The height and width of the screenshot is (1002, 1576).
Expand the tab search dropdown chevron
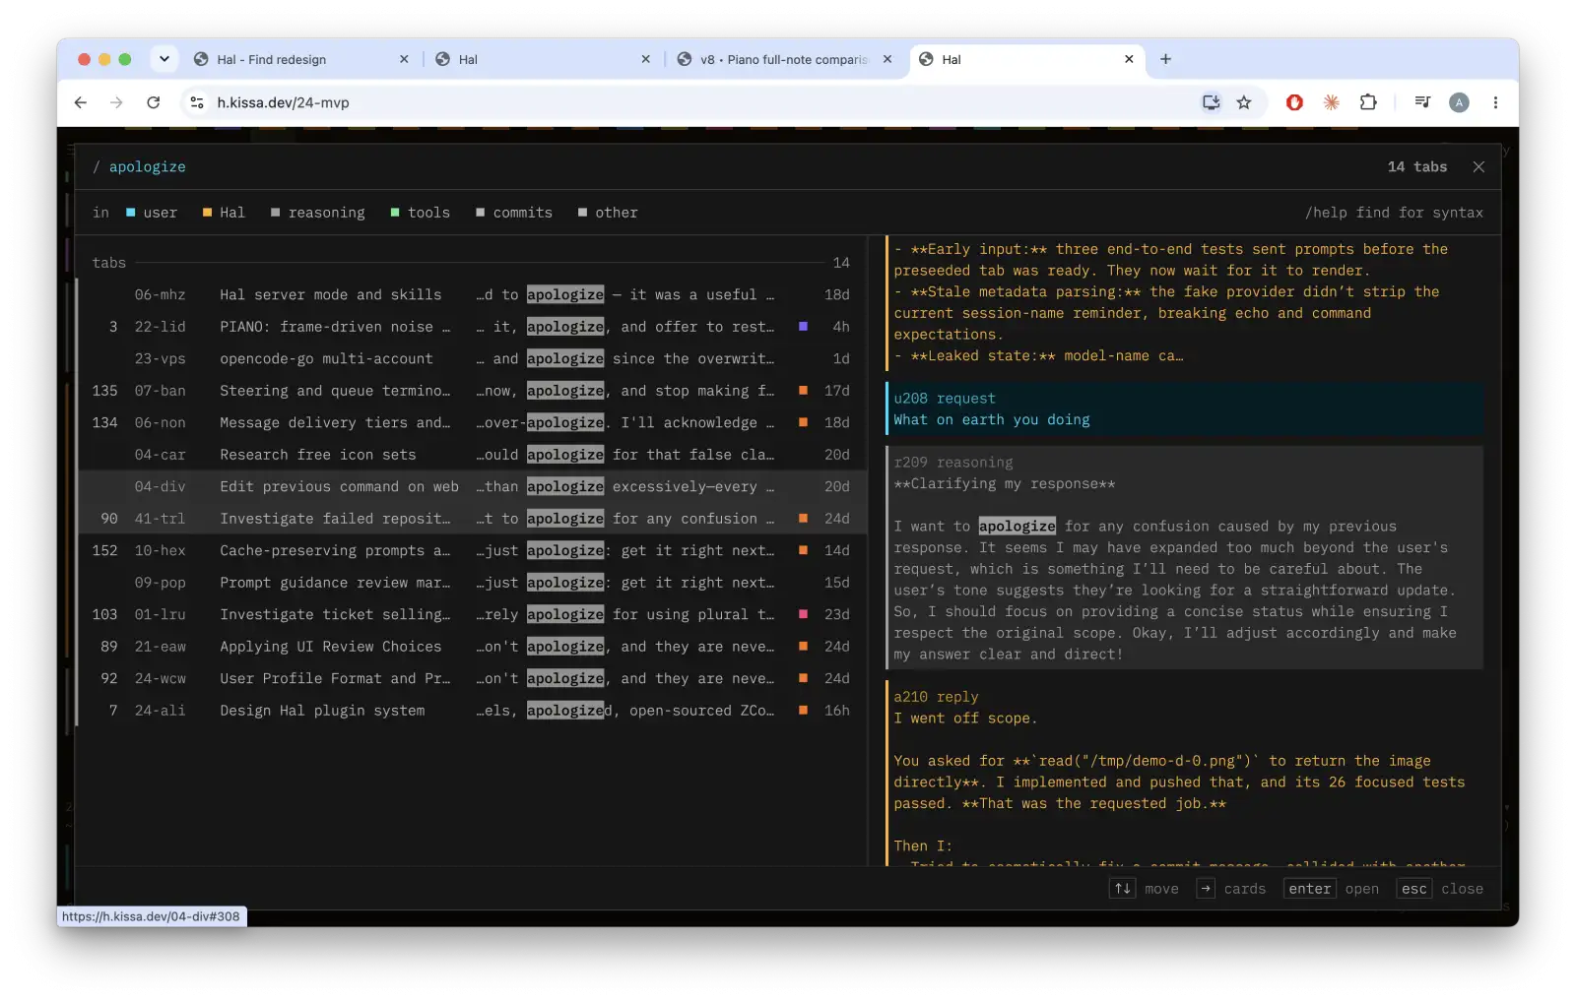(164, 59)
